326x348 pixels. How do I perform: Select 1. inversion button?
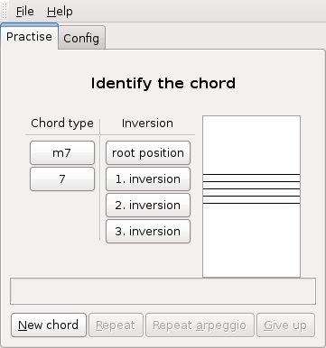(148, 179)
